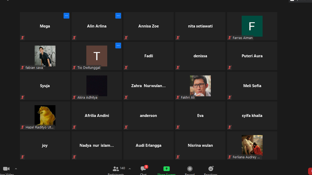Viewport: 312px width, 175px height.
Task: Click muted mic icon on syifa khaila's tile
Action: [229, 127]
